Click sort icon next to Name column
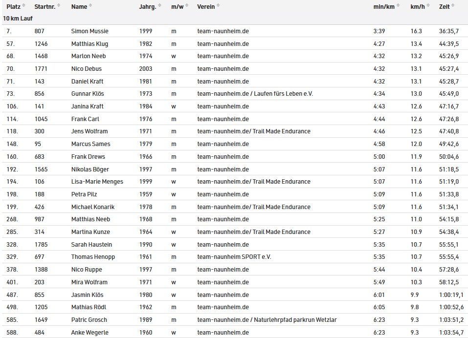The image size is (468, 338). pyautogui.click(x=91, y=6)
